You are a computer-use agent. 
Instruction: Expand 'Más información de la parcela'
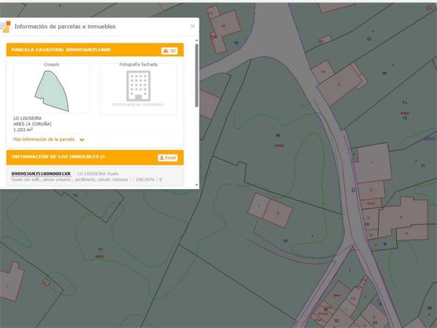[x=44, y=139]
